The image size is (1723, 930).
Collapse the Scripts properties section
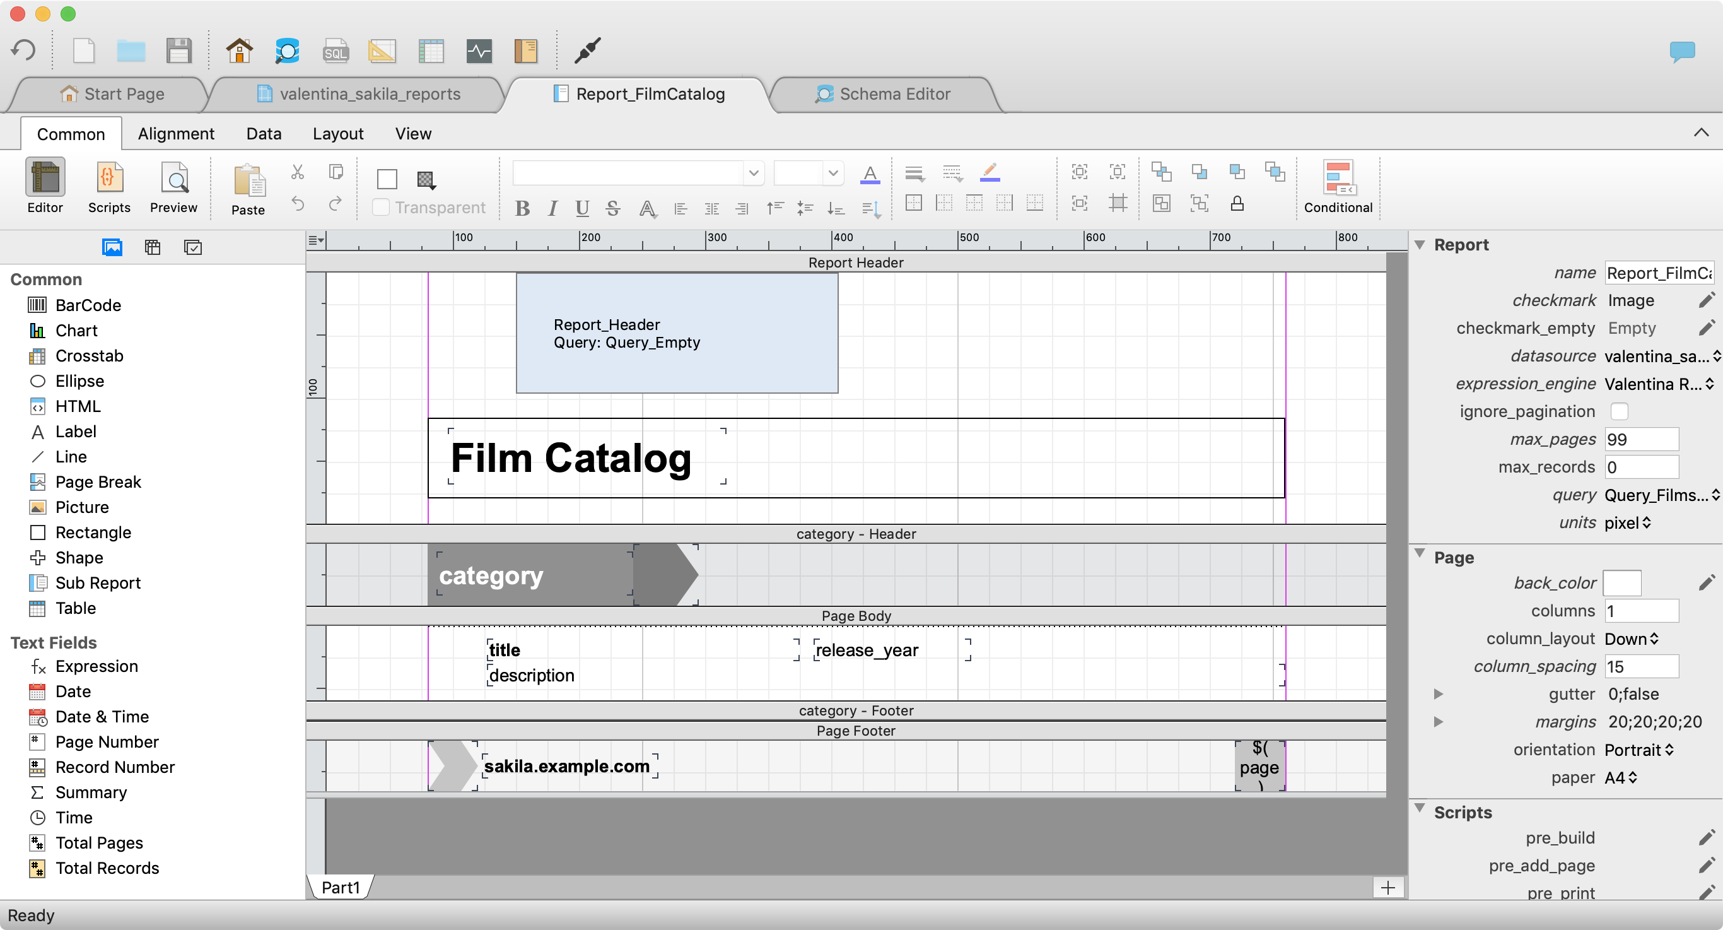(x=1420, y=809)
